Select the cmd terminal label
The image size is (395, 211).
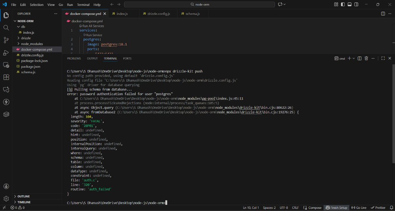click(340, 58)
